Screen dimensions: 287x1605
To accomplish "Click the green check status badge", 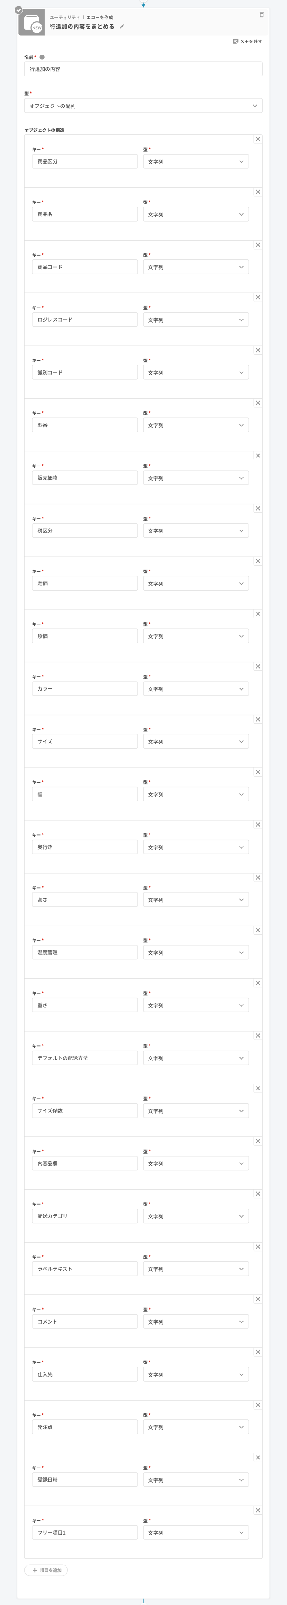I will coord(19,10).
